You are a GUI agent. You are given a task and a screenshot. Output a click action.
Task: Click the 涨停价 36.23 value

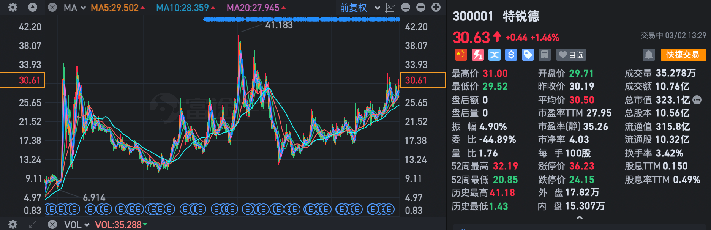pyautogui.click(x=581, y=166)
